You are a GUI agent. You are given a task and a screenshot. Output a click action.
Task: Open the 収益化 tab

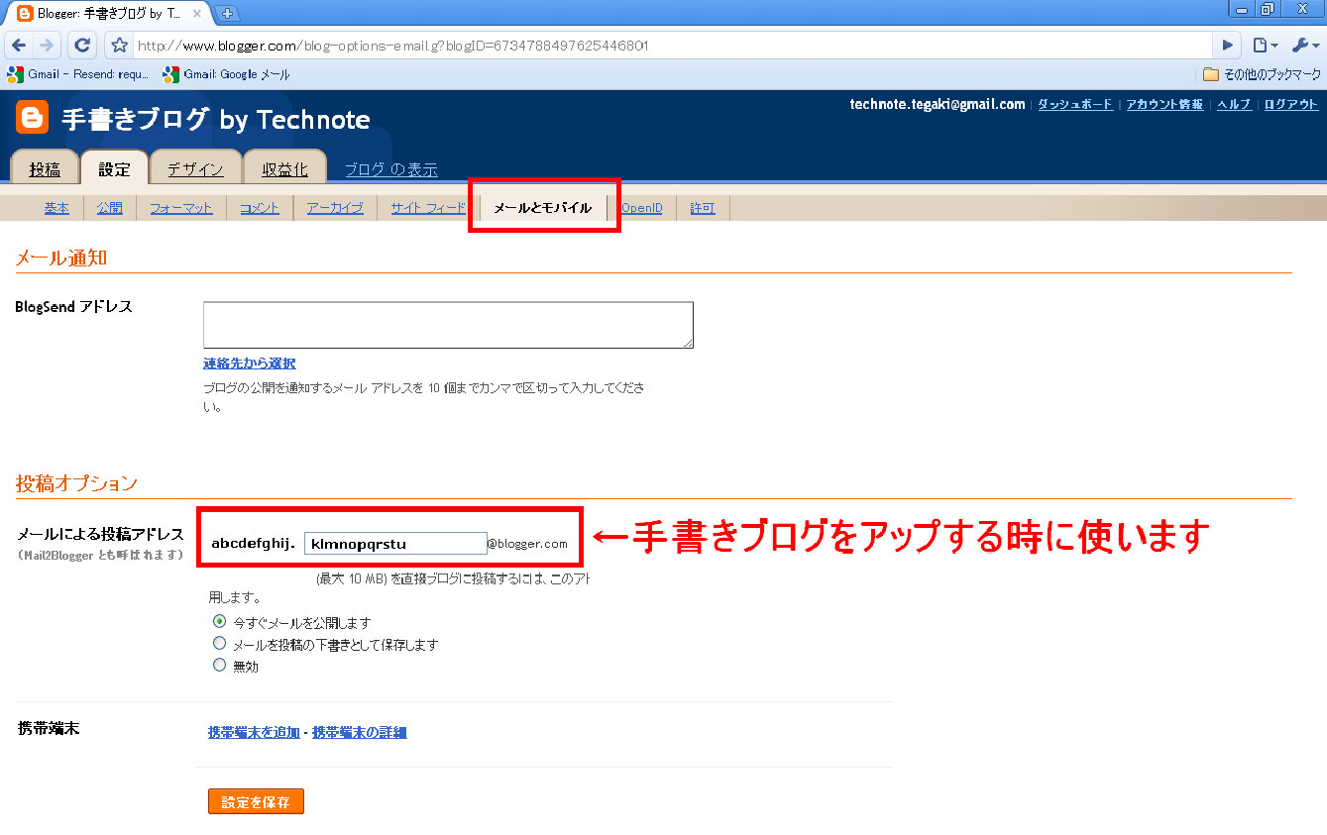[x=284, y=168]
